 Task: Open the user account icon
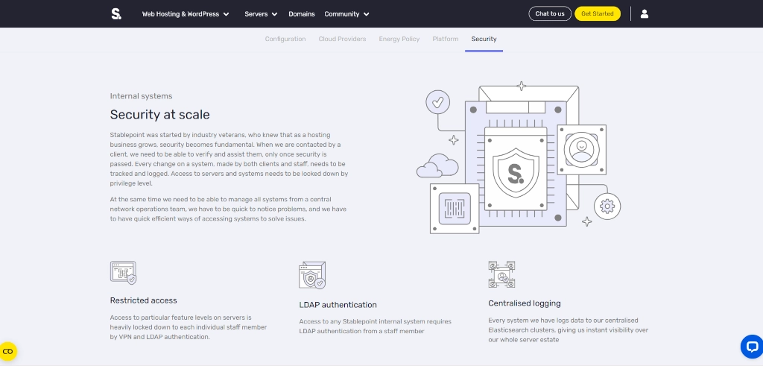click(x=645, y=13)
